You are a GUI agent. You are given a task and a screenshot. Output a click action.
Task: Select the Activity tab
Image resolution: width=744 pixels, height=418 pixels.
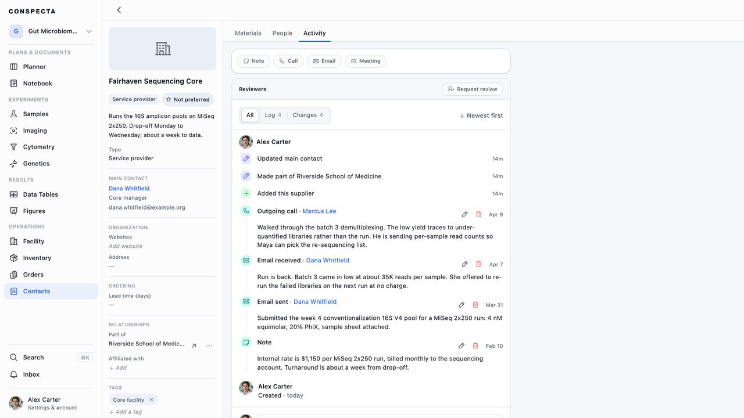tap(314, 33)
